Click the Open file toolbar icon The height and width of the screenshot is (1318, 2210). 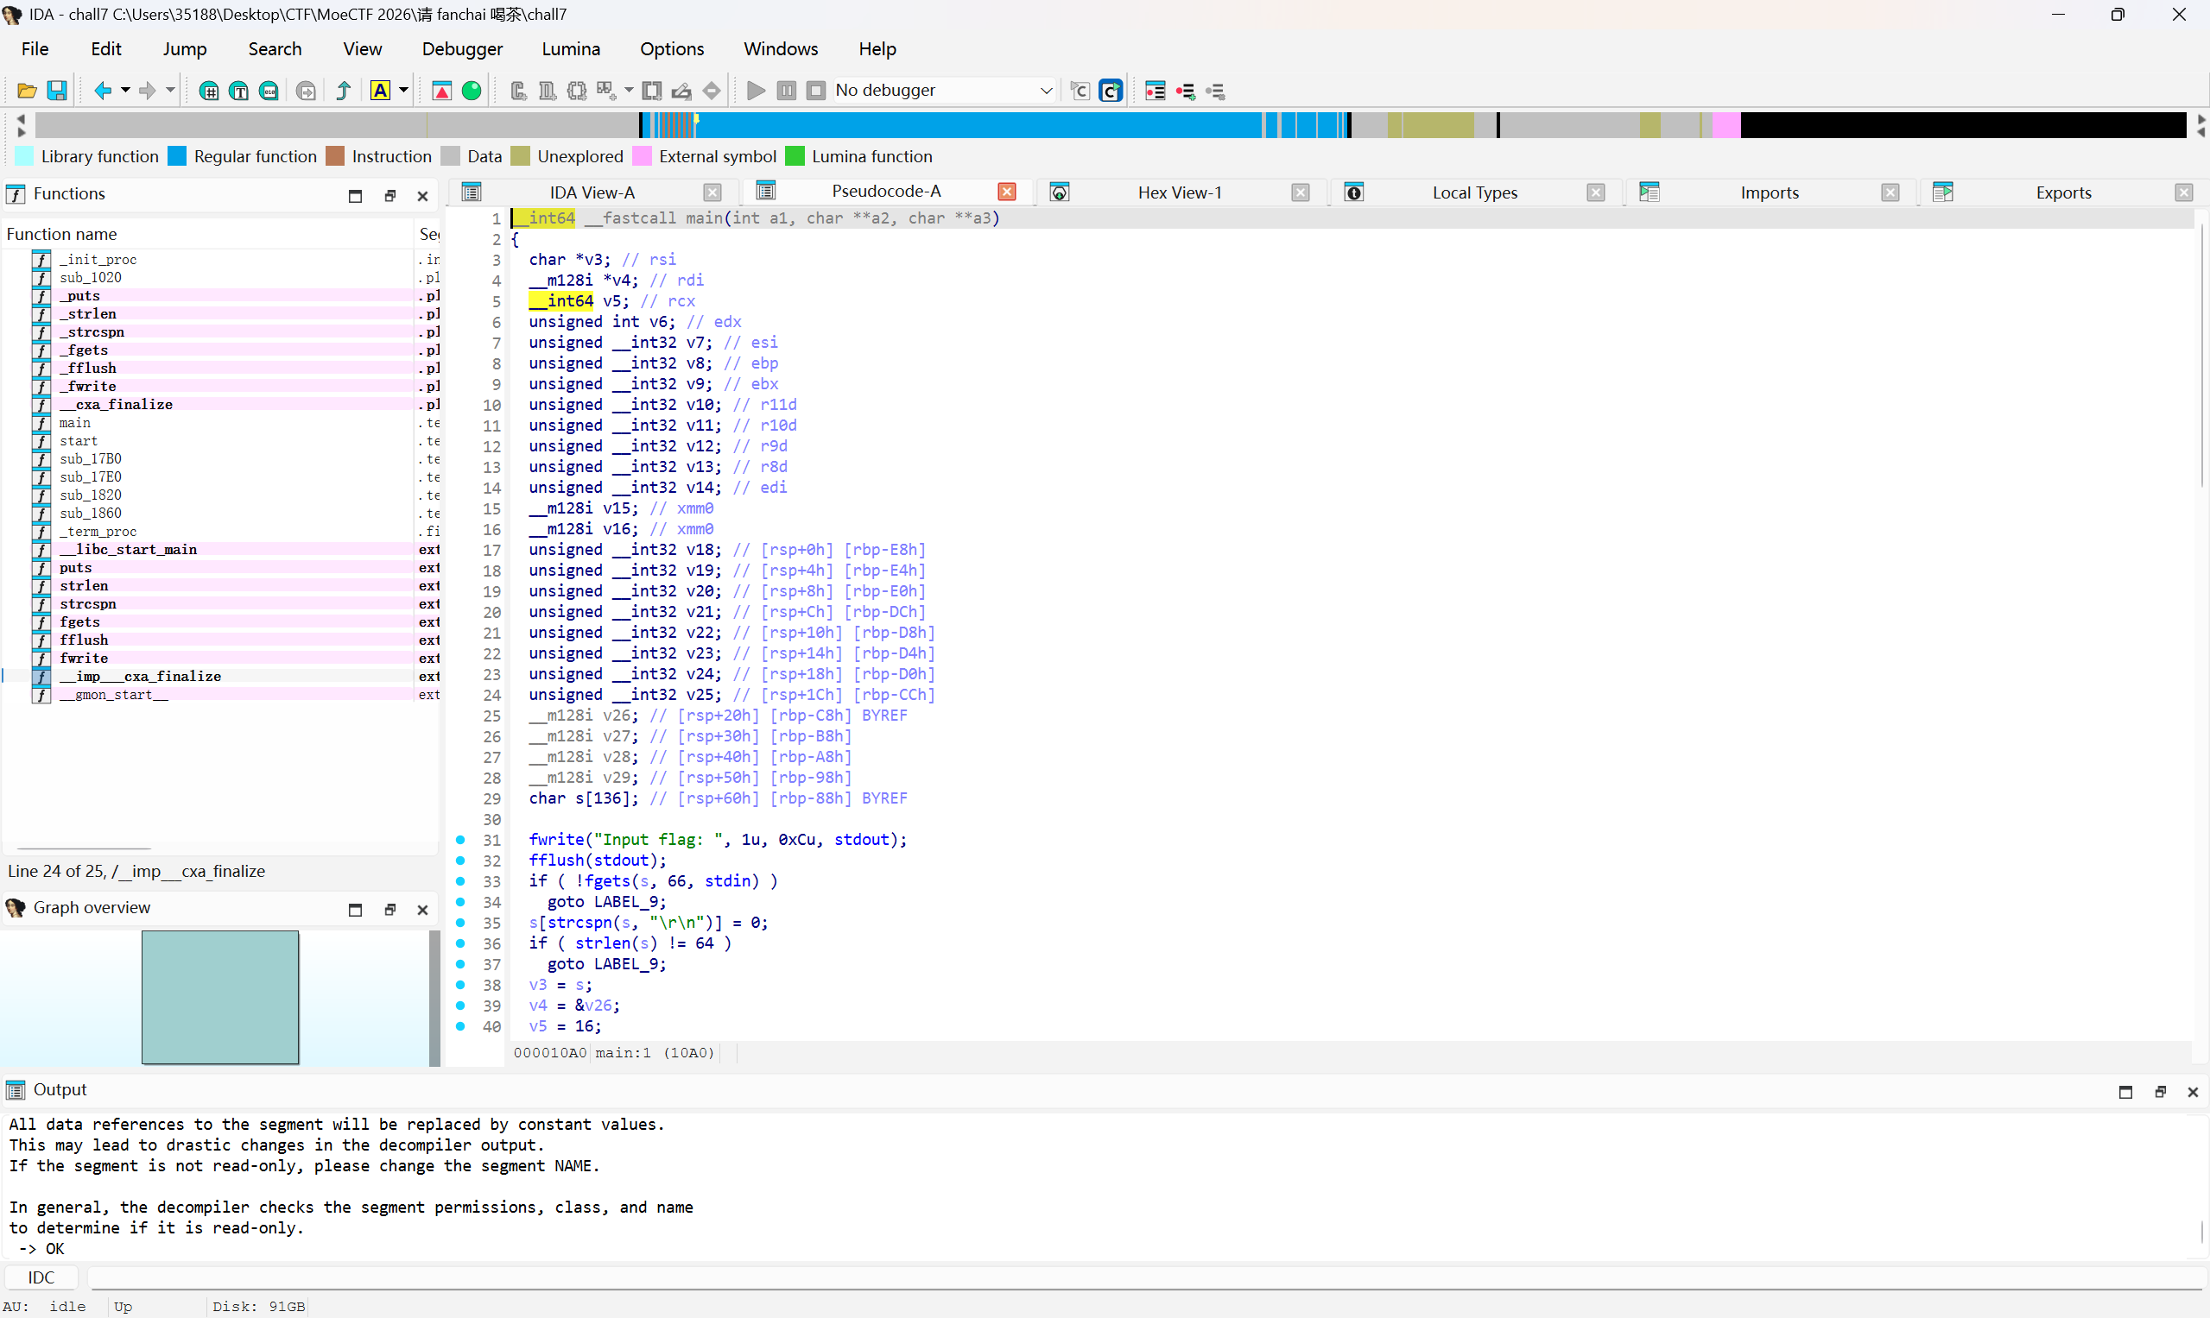pos(27,91)
